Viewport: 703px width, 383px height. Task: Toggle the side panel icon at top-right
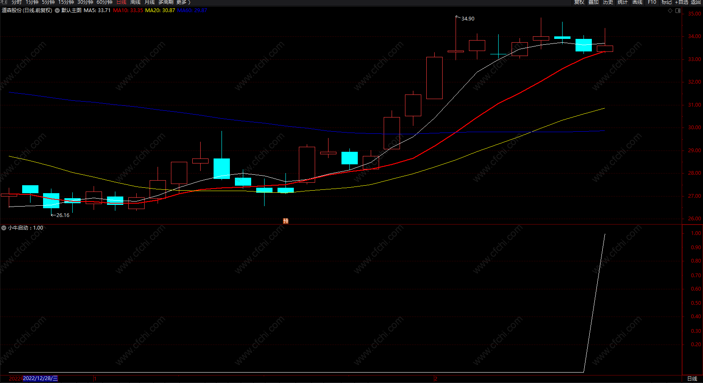tap(678, 11)
